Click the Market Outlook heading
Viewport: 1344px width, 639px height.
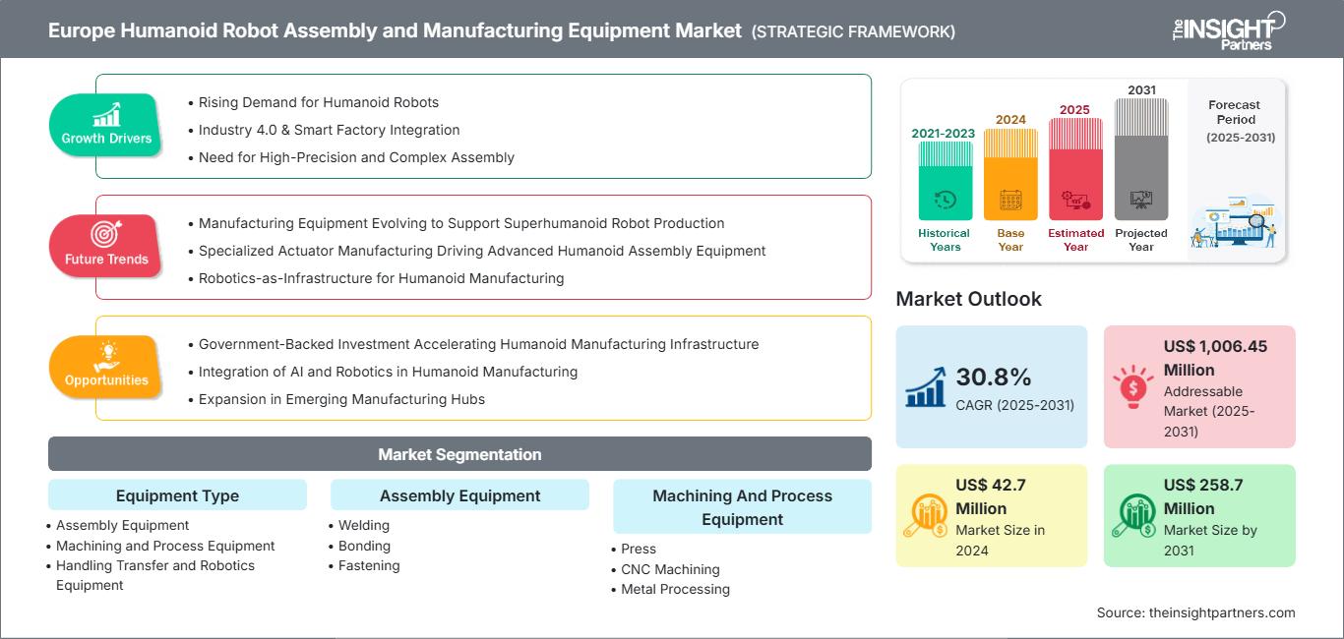968,299
